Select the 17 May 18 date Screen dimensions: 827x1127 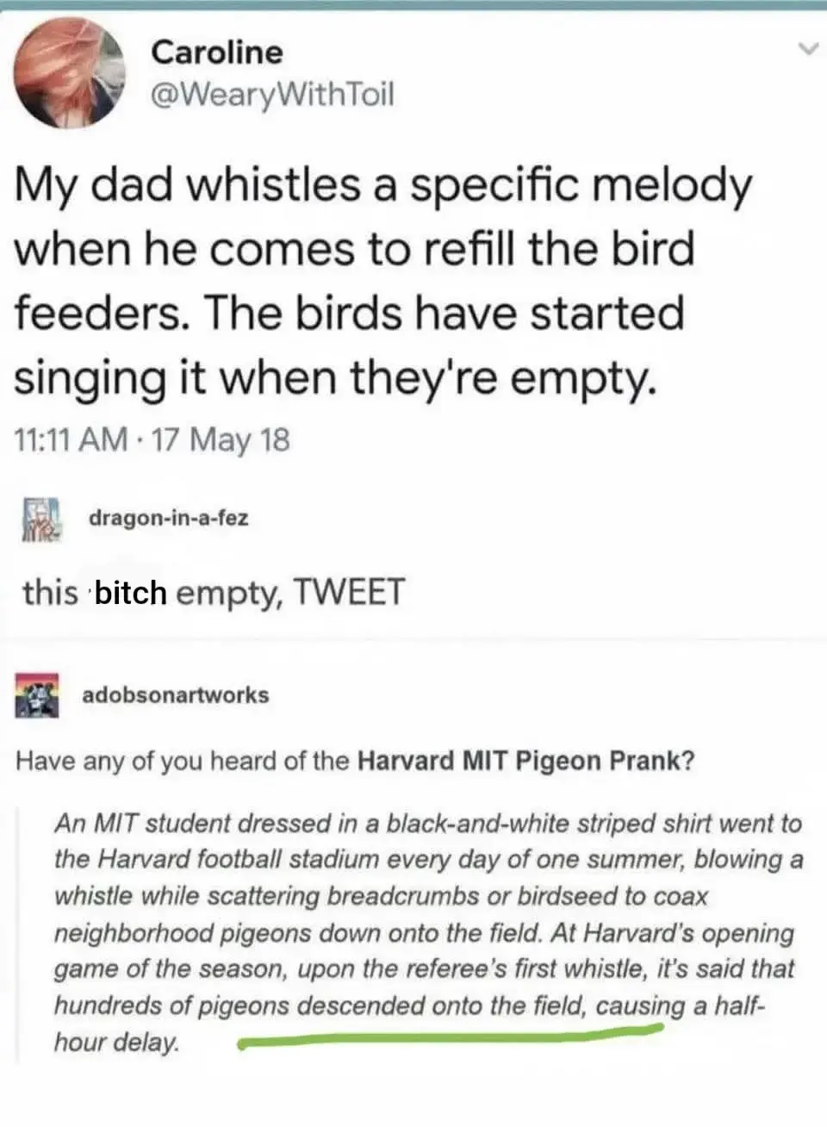point(221,440)
